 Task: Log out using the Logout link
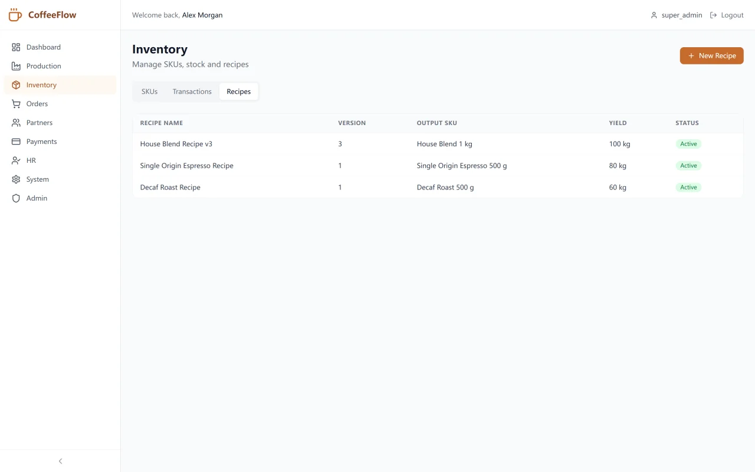click(x=727, y=15)
